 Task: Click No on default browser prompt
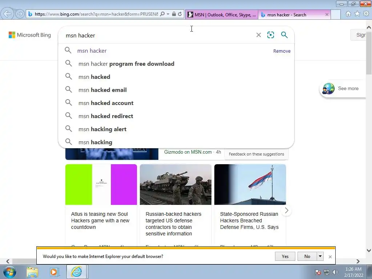(x=307, y=256)
